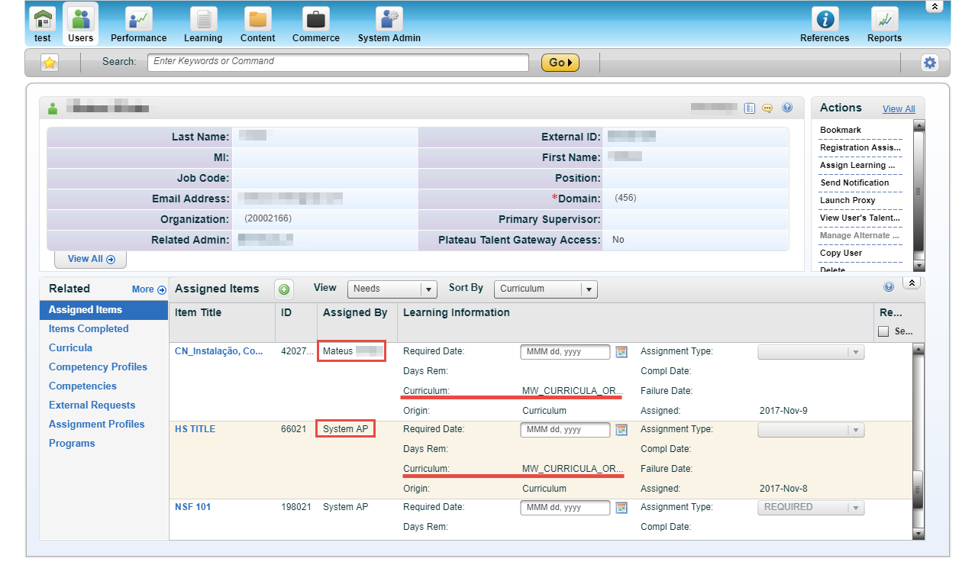Open the Reports section
The height and width of the screenshot is (562, 975).
884,24
